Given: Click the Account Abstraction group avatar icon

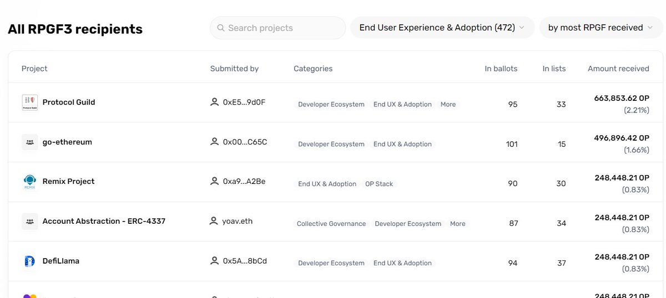Looking at the screenshot, I should [x=30, y=222].
